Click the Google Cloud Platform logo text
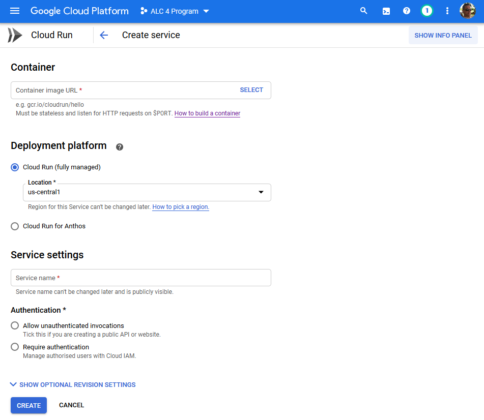The image size is (484, 420). point(79,11)
